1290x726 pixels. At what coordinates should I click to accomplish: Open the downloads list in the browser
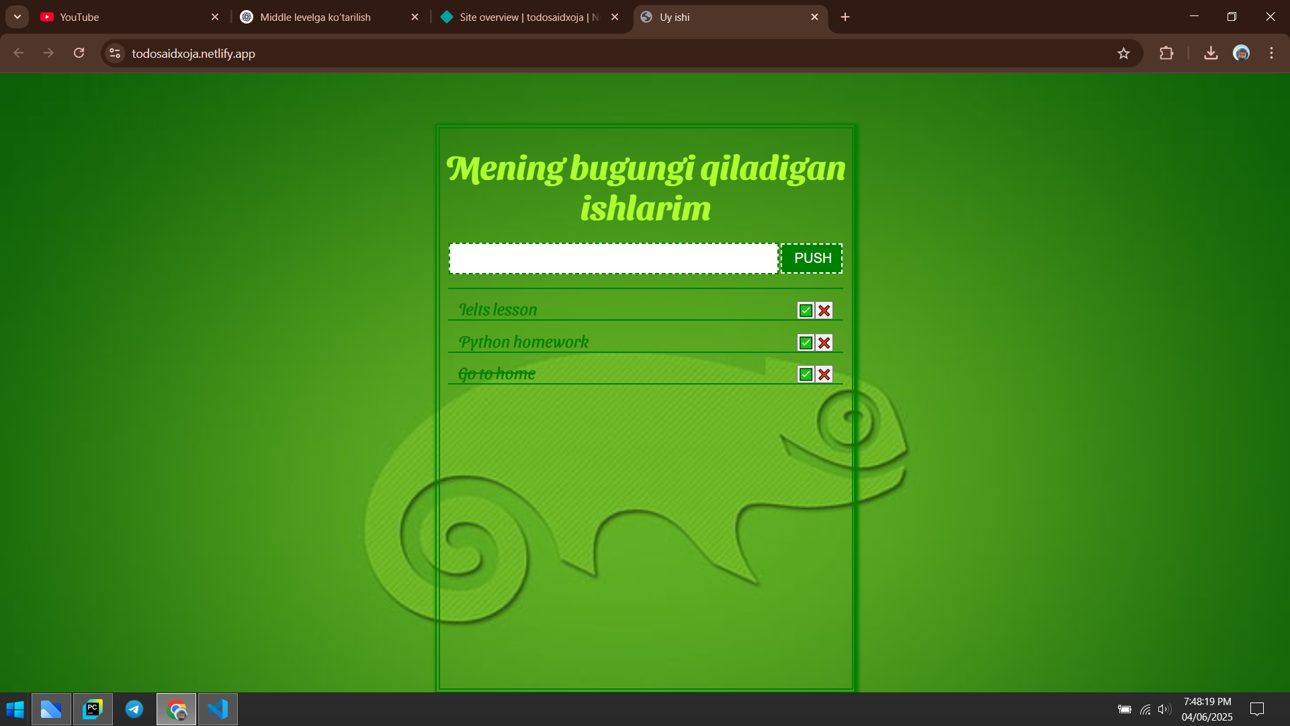pyautogui.click(x=1211, y=53)
